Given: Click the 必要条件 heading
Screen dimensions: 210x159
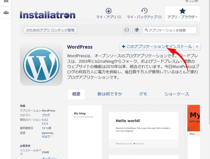Looking at the screenshot, I should 25,146.
